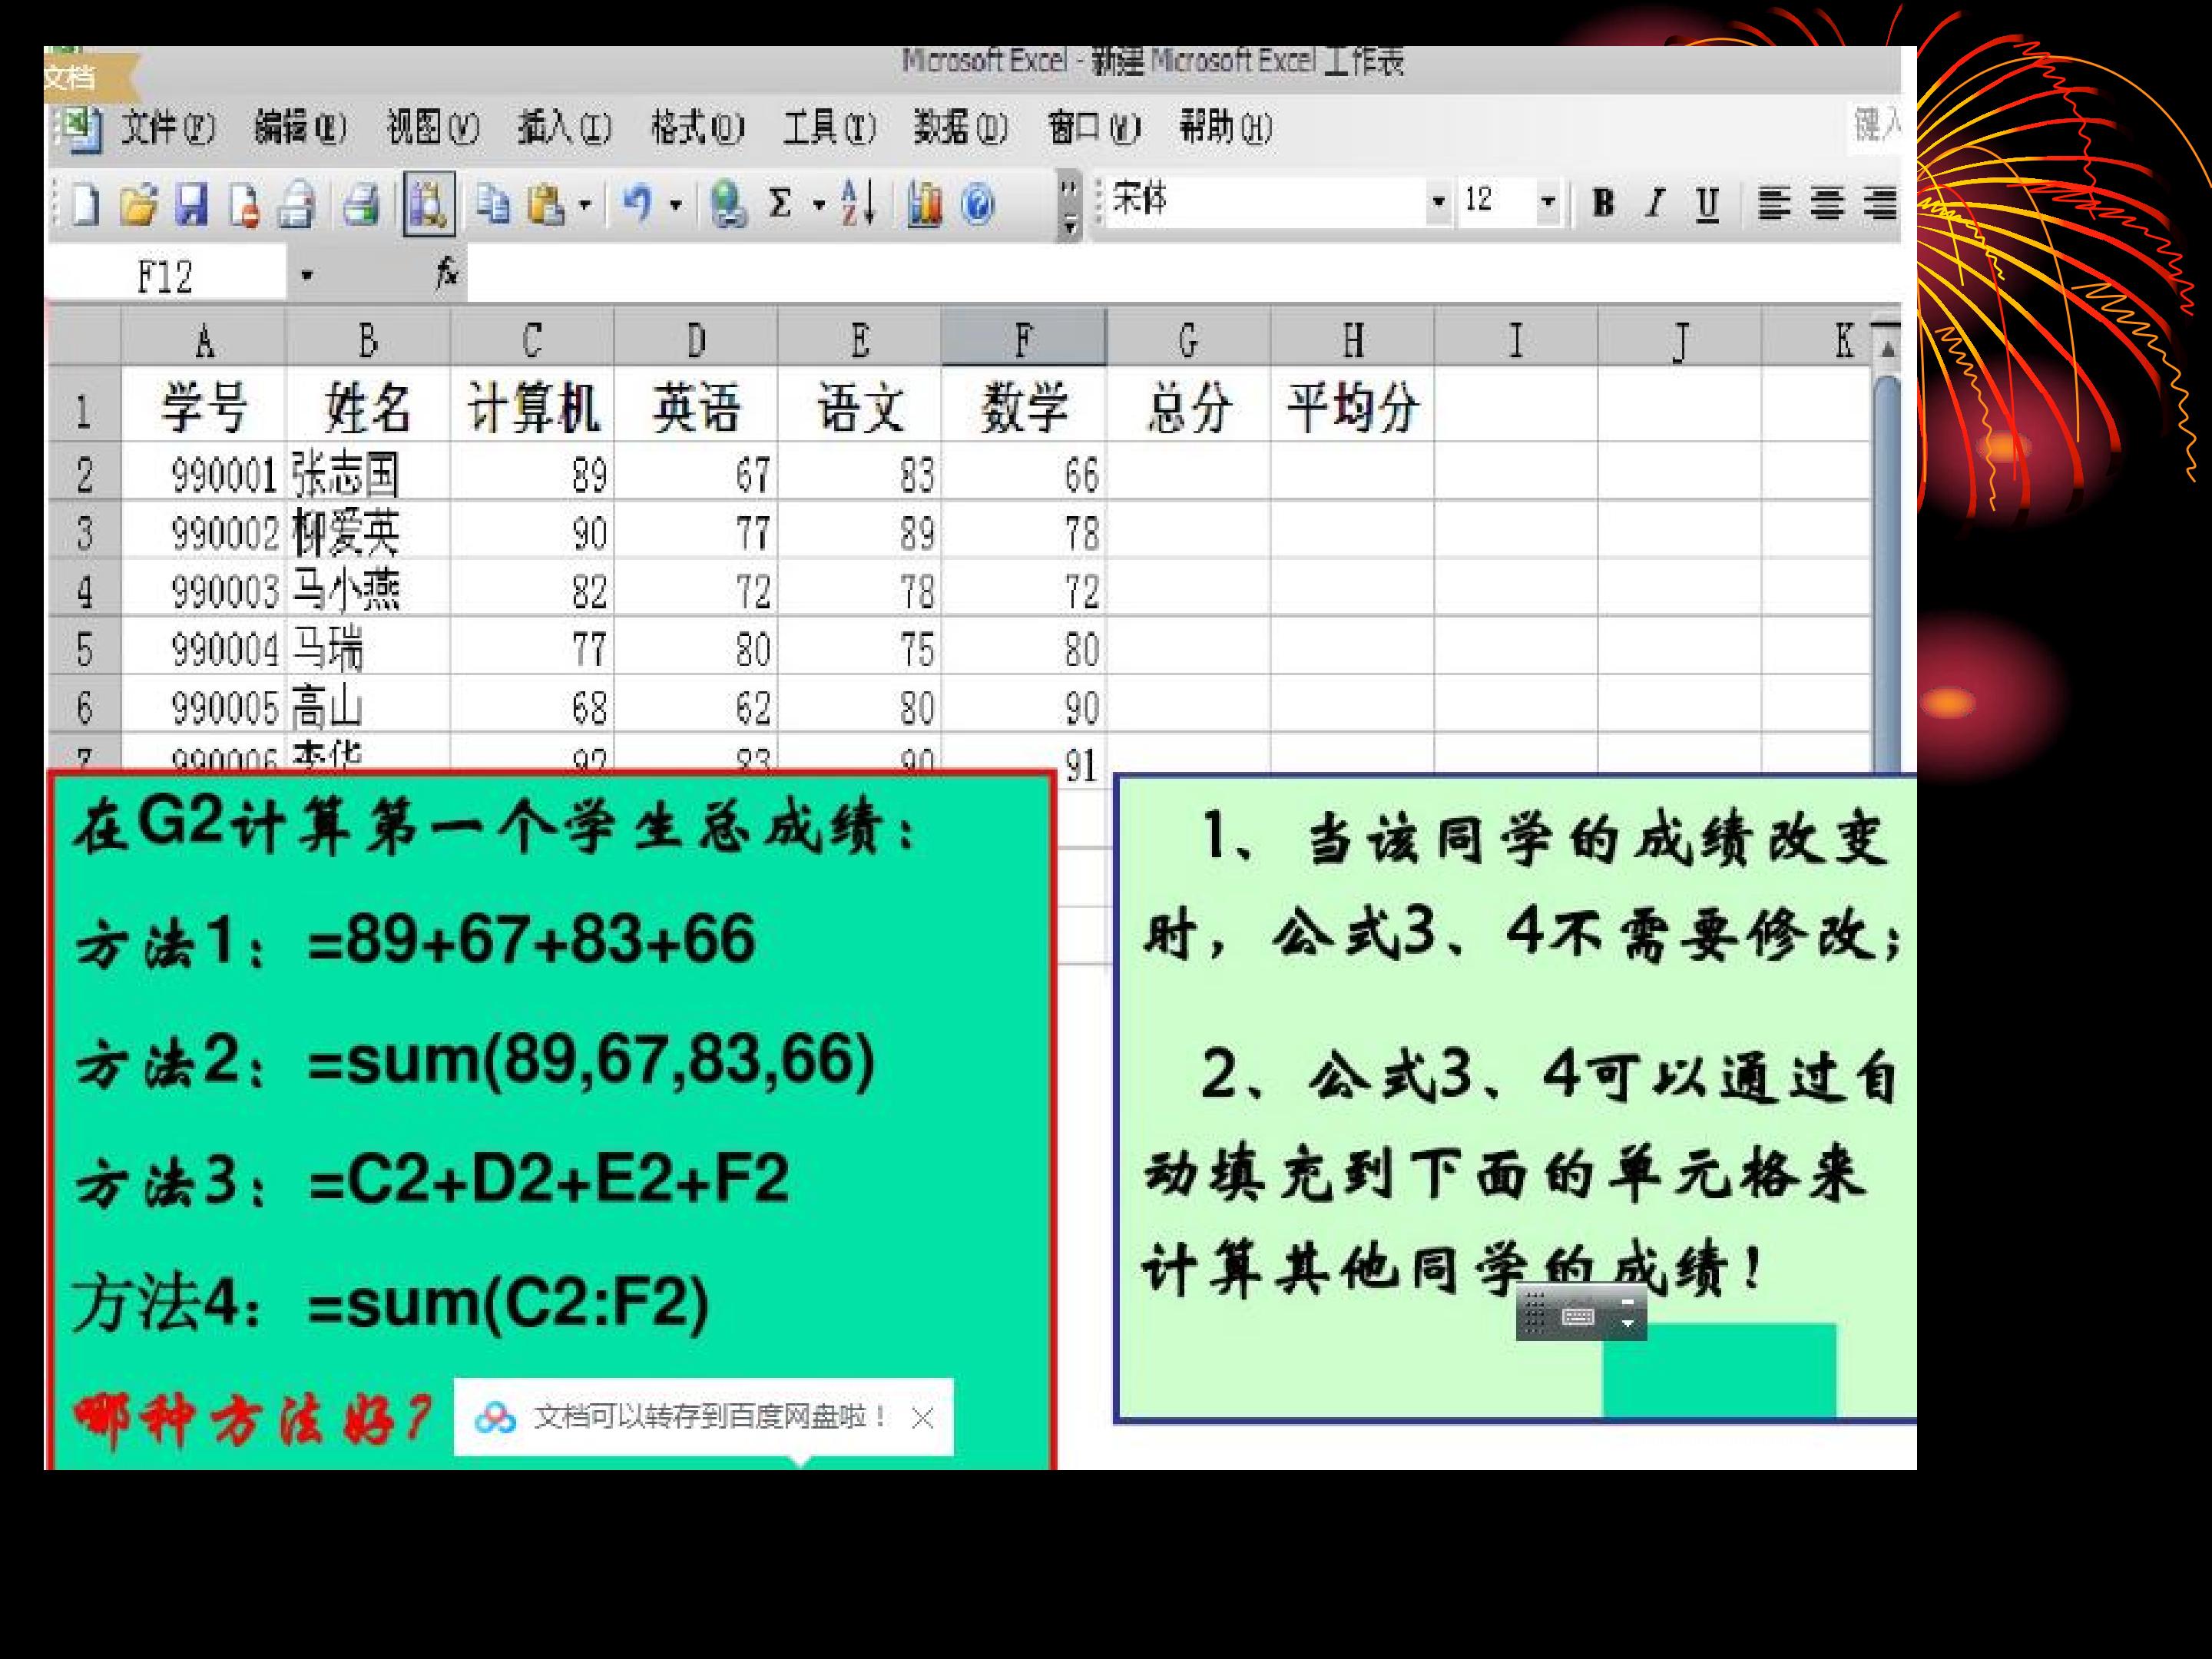
Task: Click the Copy icon in toolbar
Action: point(492,204)
